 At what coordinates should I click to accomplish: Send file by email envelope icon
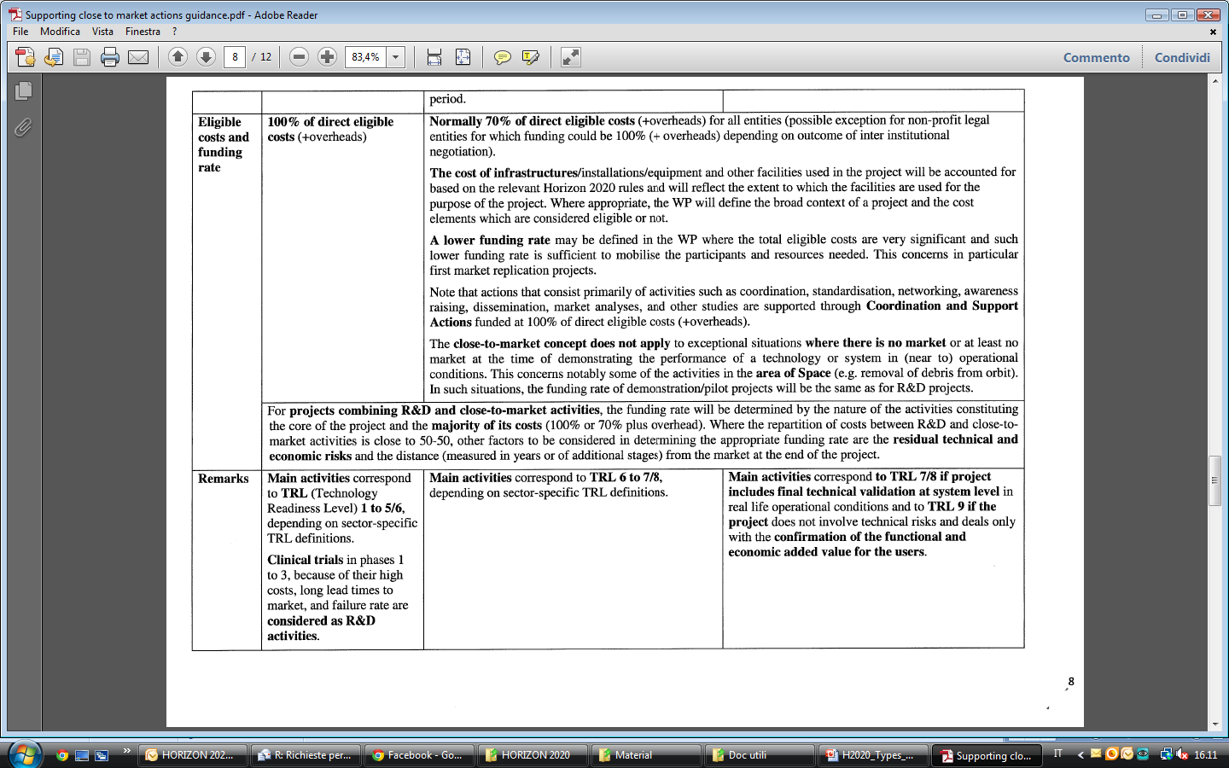138,57
